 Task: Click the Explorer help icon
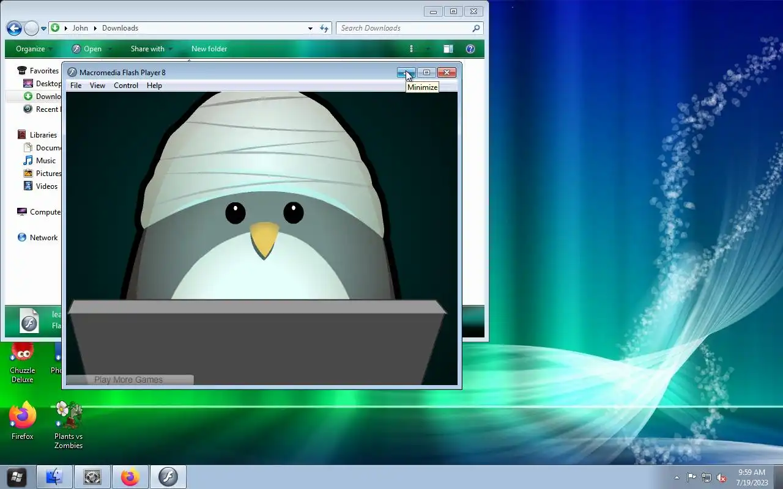pos(470,49)
